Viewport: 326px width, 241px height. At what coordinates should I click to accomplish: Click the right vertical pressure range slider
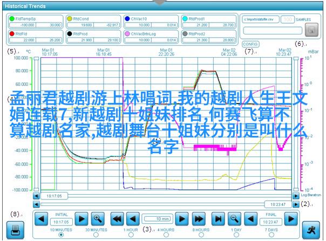[296, 124]
